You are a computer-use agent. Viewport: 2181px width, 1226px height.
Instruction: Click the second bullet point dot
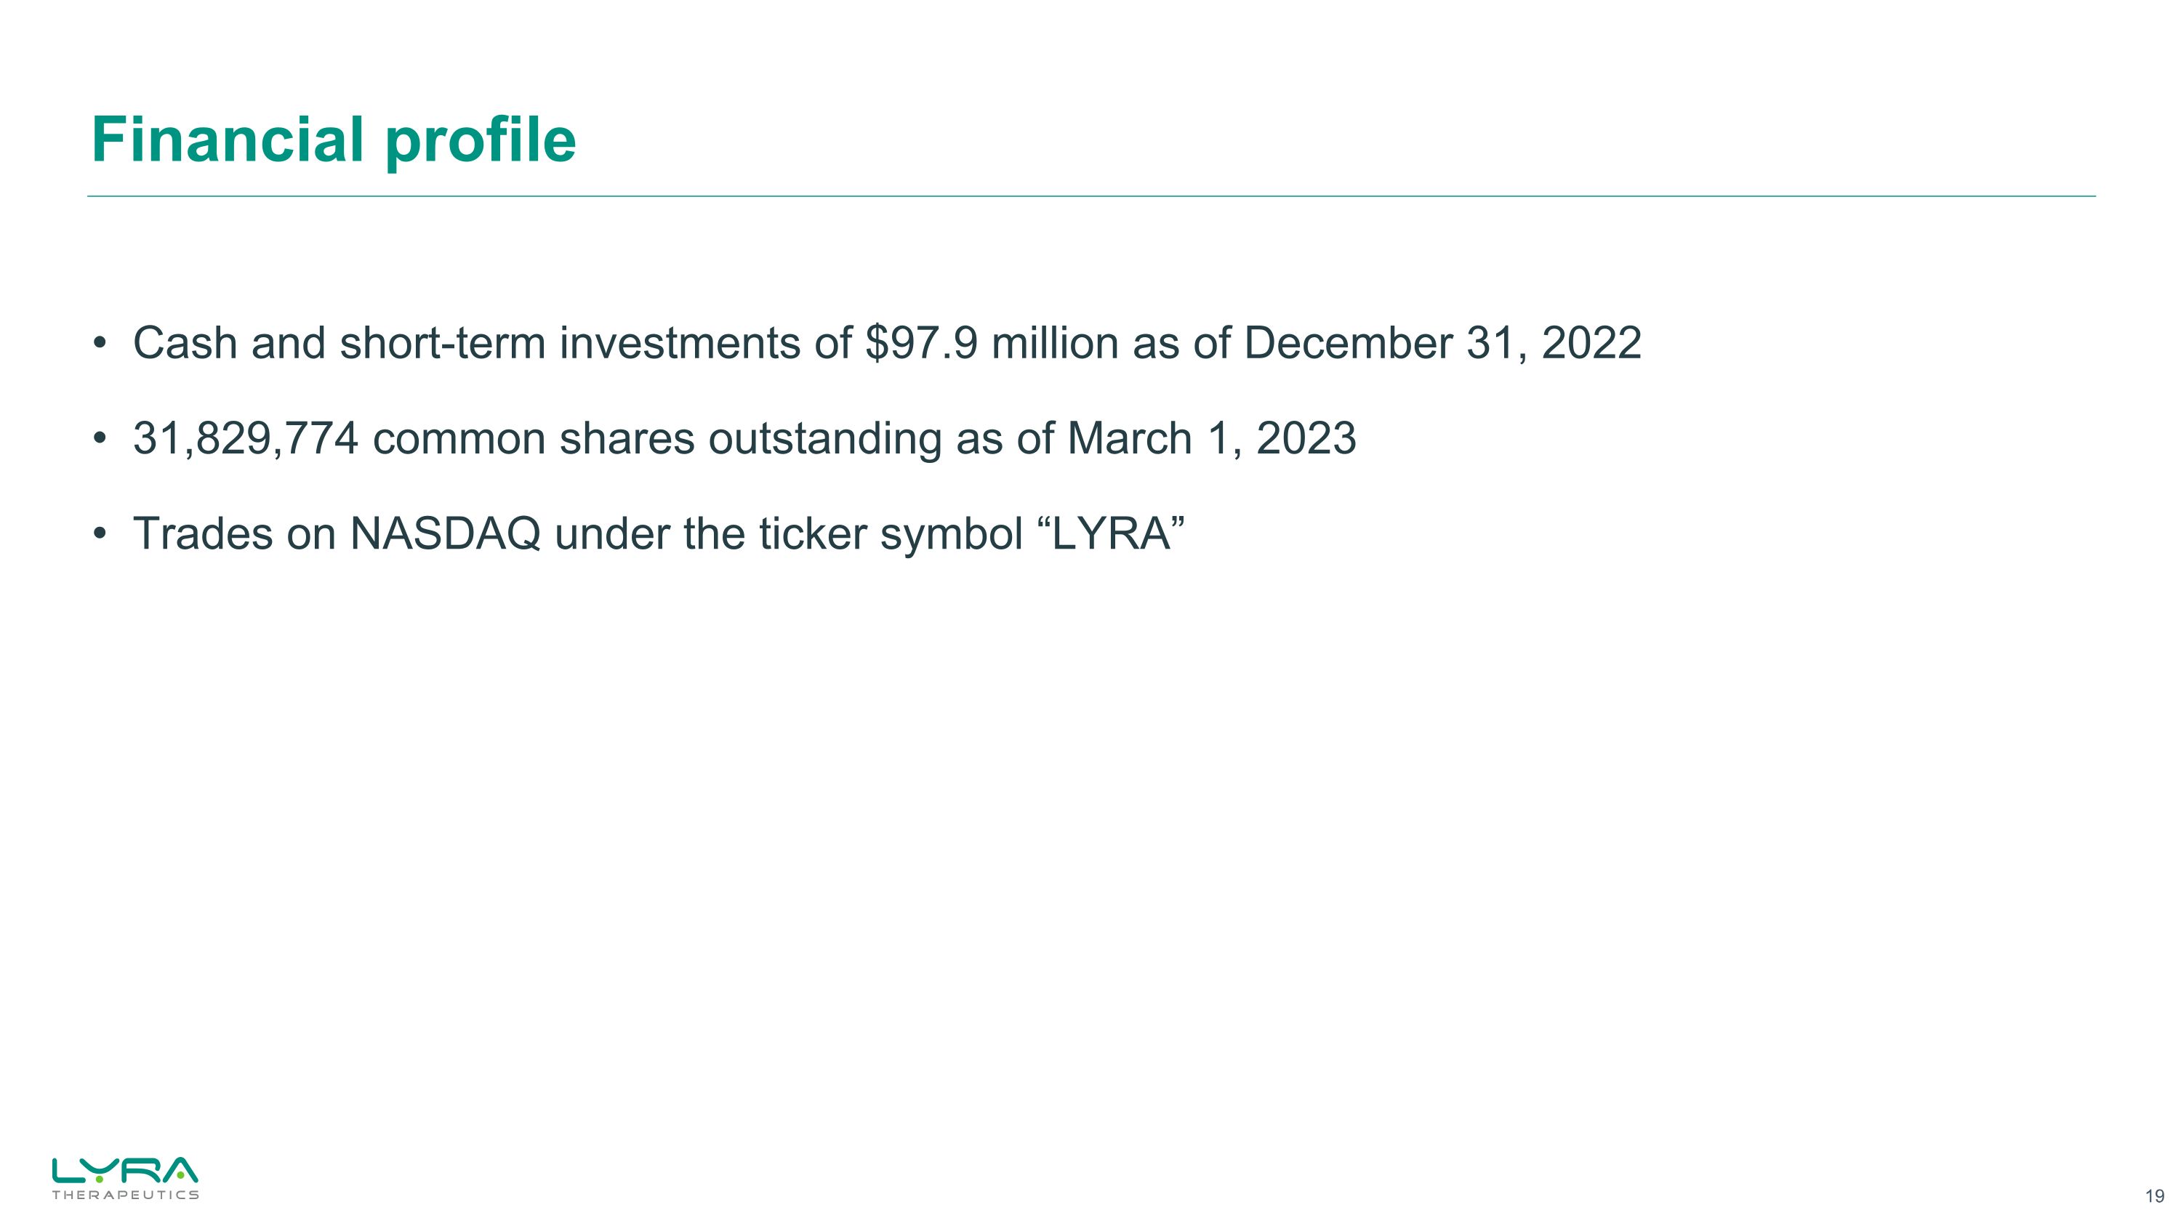pyautogui.click(x=100, y=440)
